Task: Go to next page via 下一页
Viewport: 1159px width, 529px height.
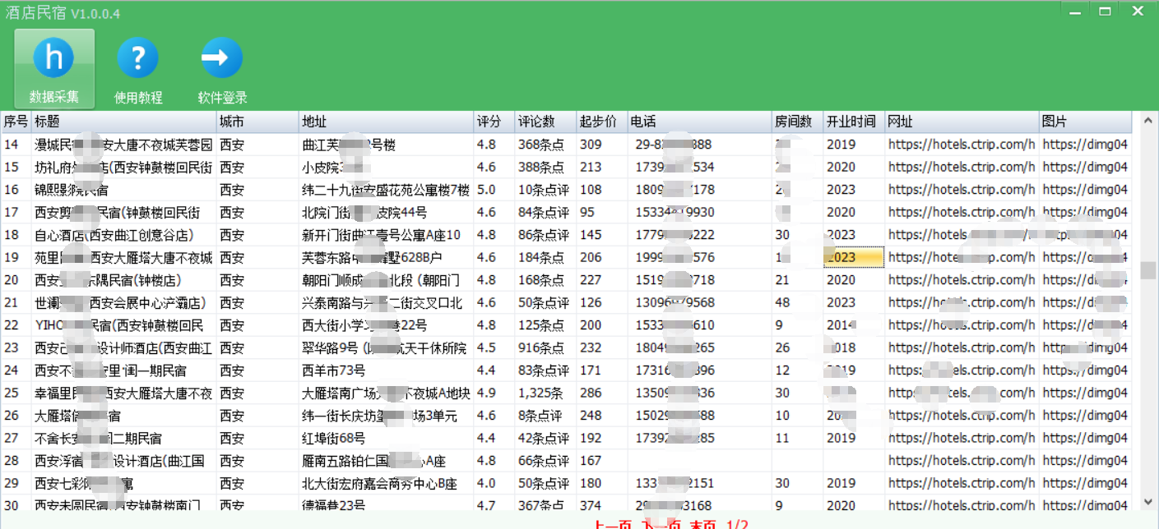Action: click(x=663, y=525)
